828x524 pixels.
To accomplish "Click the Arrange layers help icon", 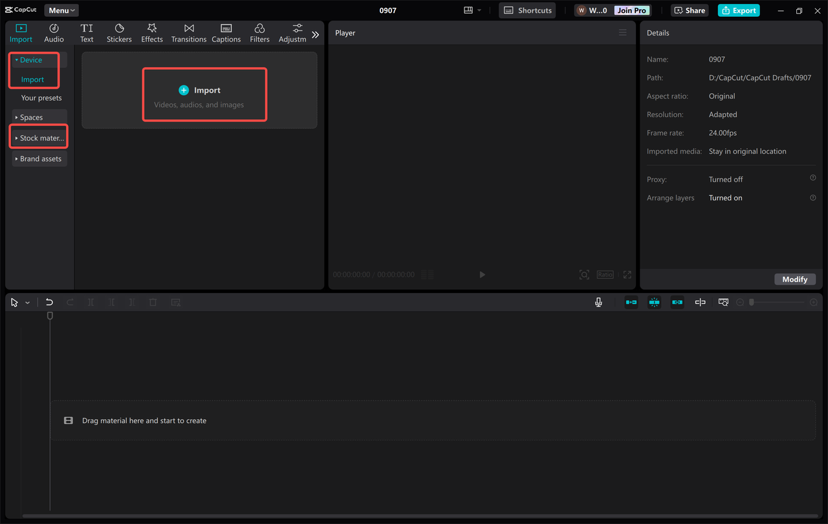I will point(813,197).
